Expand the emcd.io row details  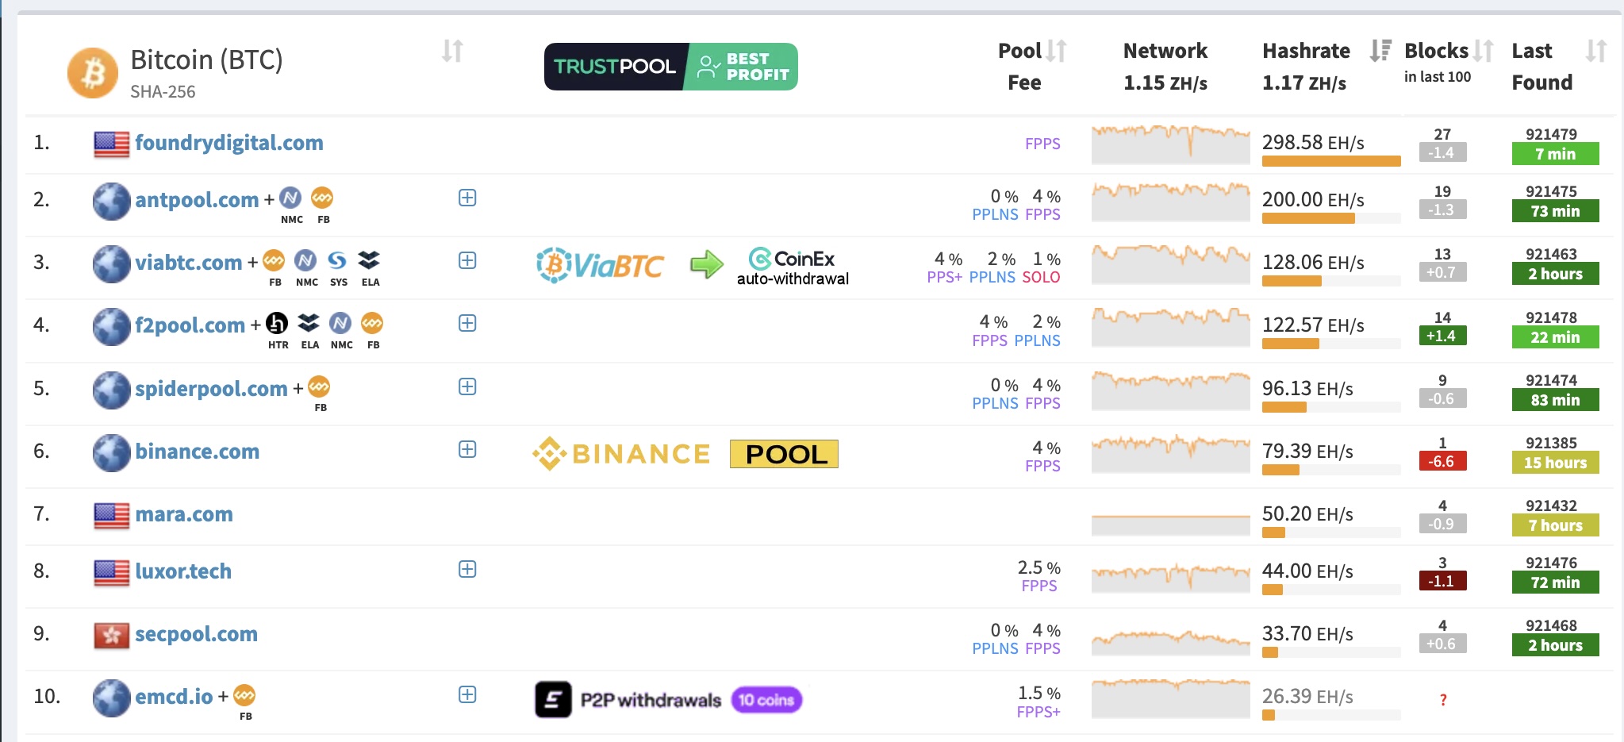coord(467,695)
